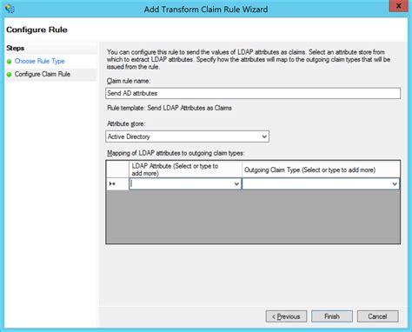This screenshot has height=332, width=412.
Task: Open the Choose Rule Type step
Action: 40,61
